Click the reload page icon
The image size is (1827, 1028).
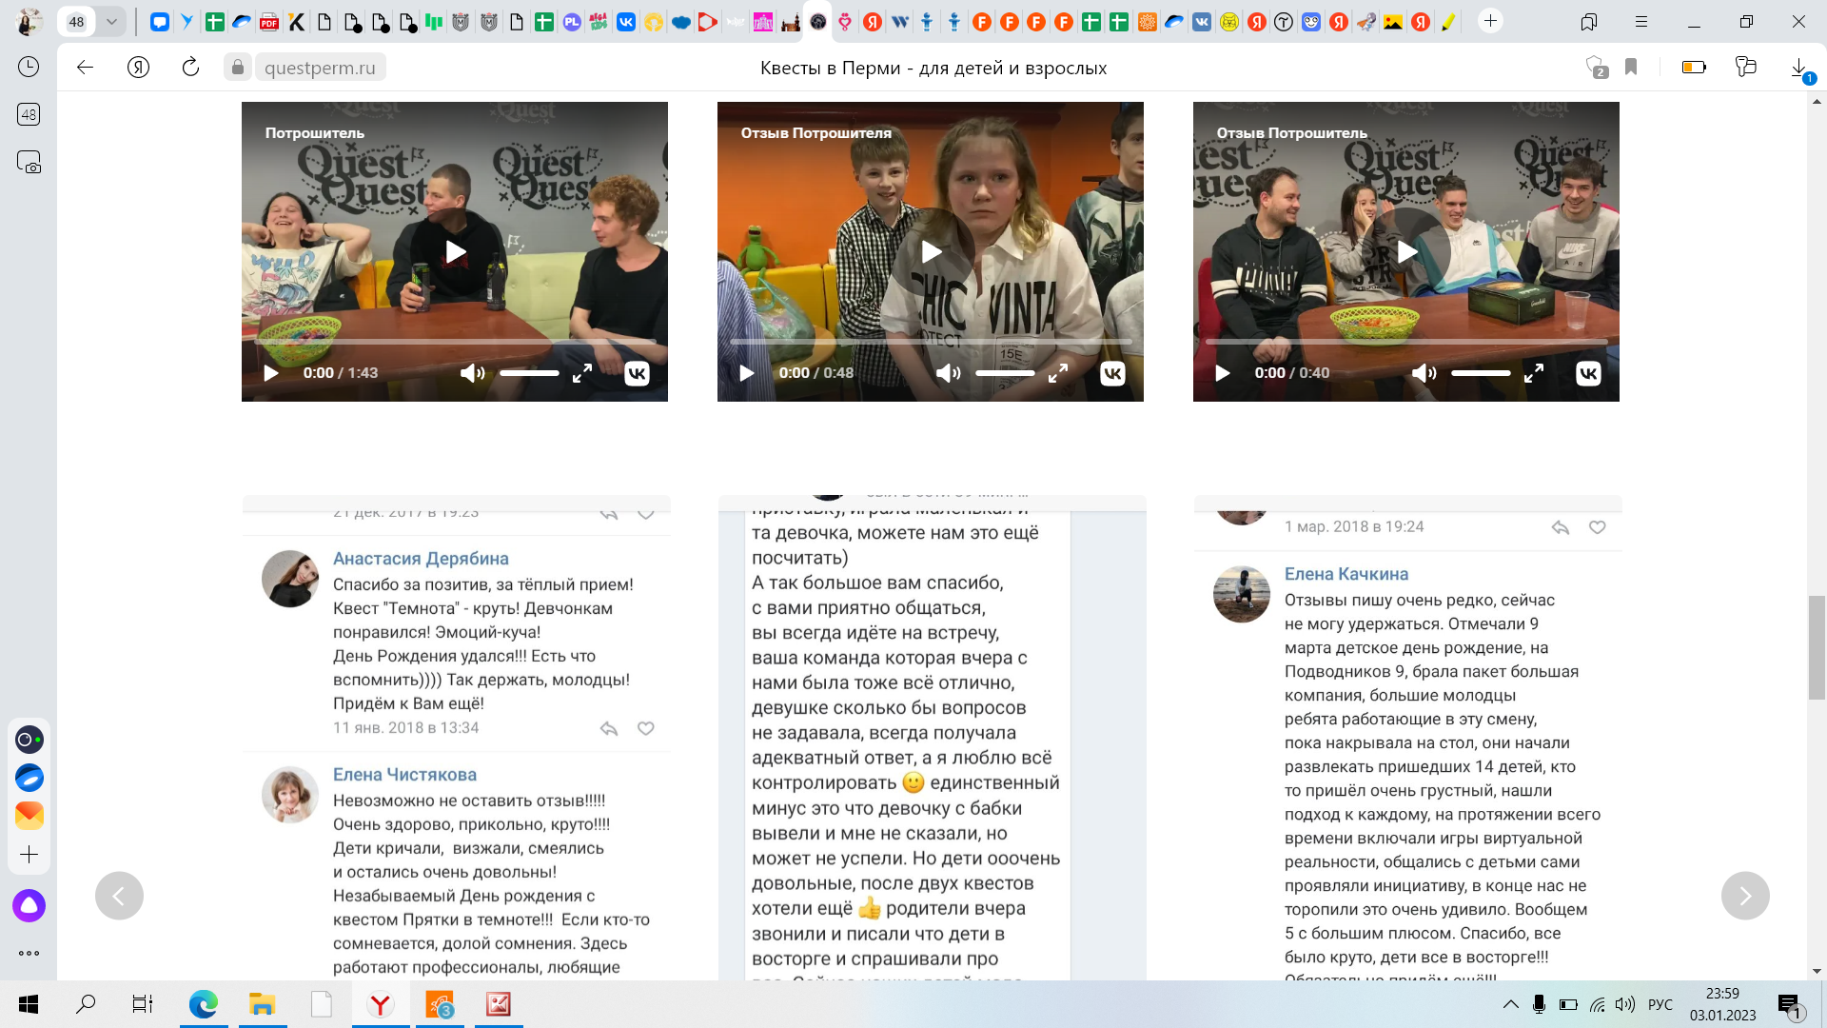(190, 67)
